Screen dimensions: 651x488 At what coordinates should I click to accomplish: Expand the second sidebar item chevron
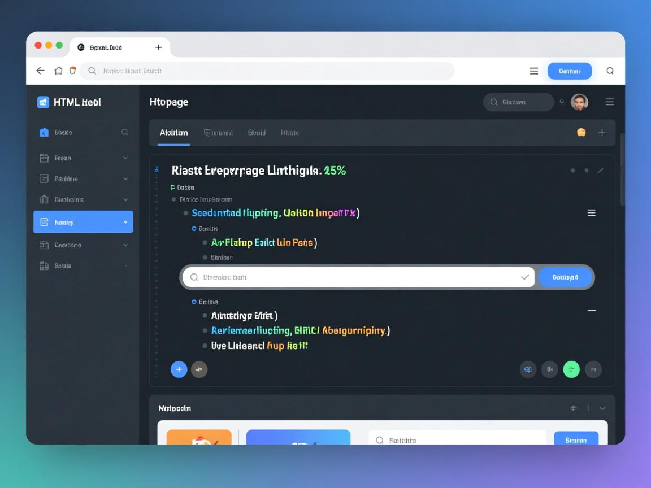click(125, 158)
